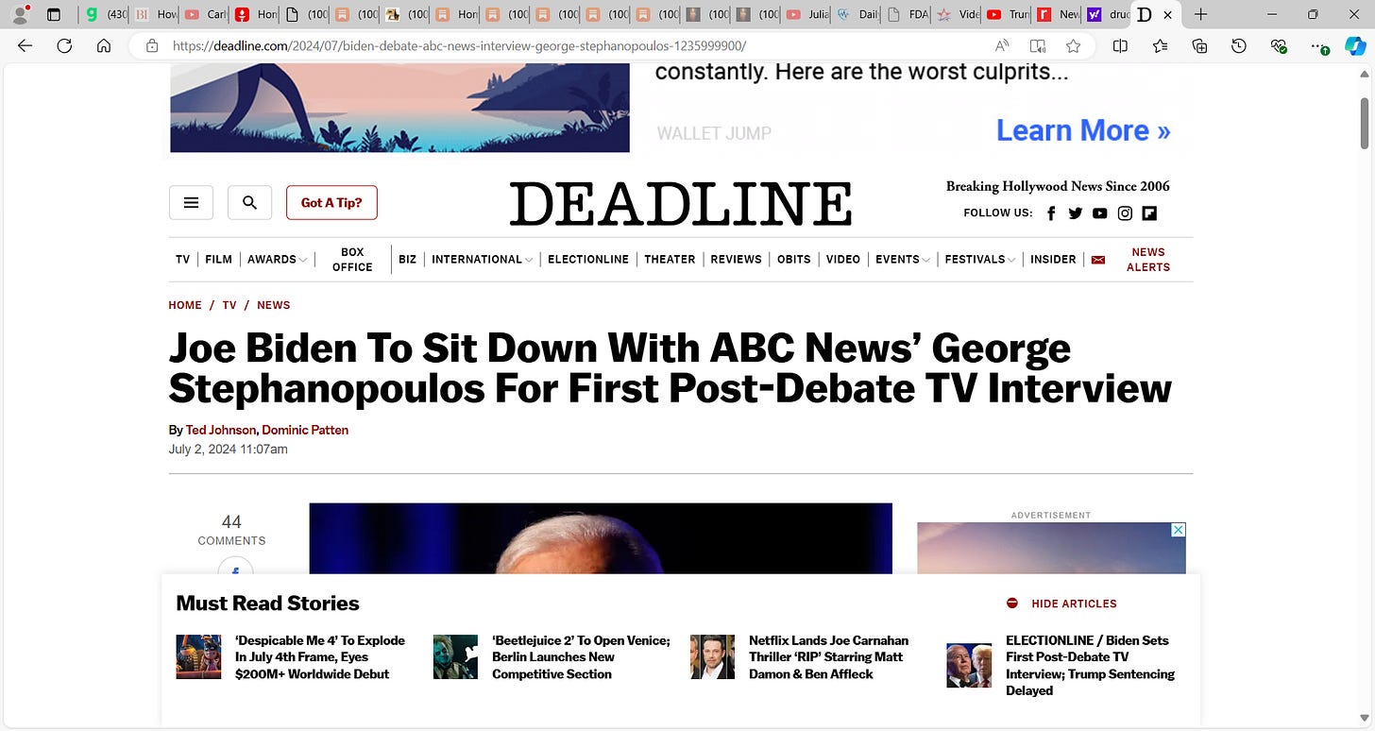Click the TV breadcrumb link

click(x=229, y=305)
